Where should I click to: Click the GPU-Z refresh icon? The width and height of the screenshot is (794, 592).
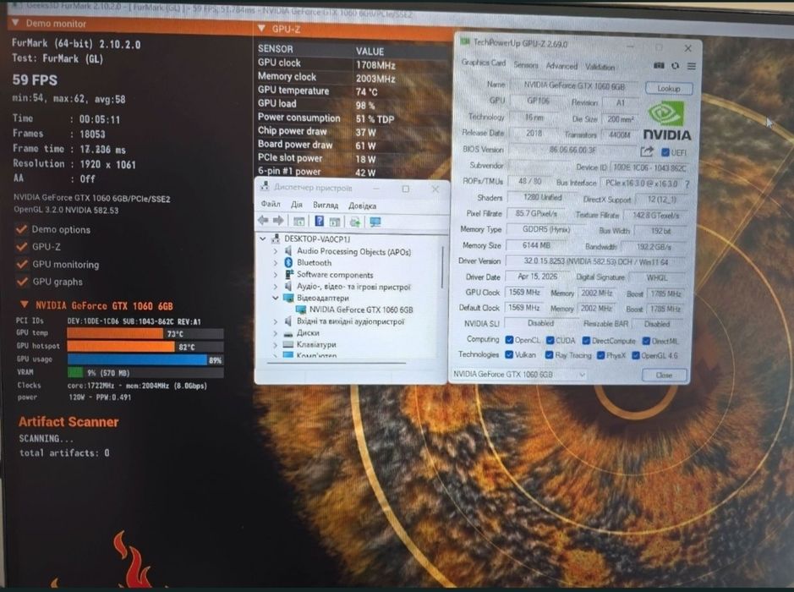point(675,66)
